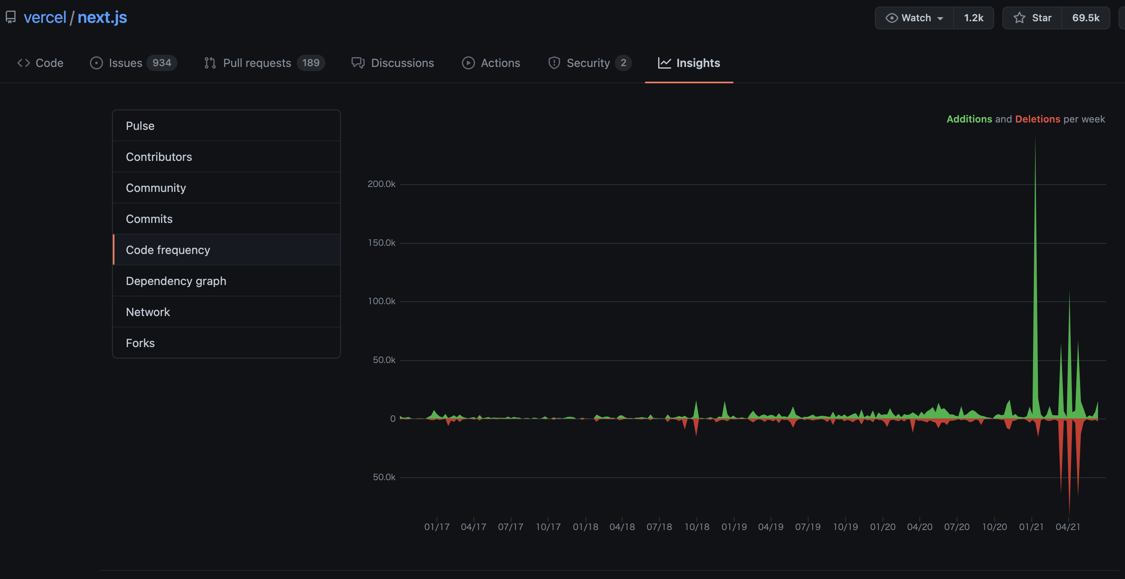Open Dependency graph from the sidebar
The image size is (1125, 579).
[175, 281]
